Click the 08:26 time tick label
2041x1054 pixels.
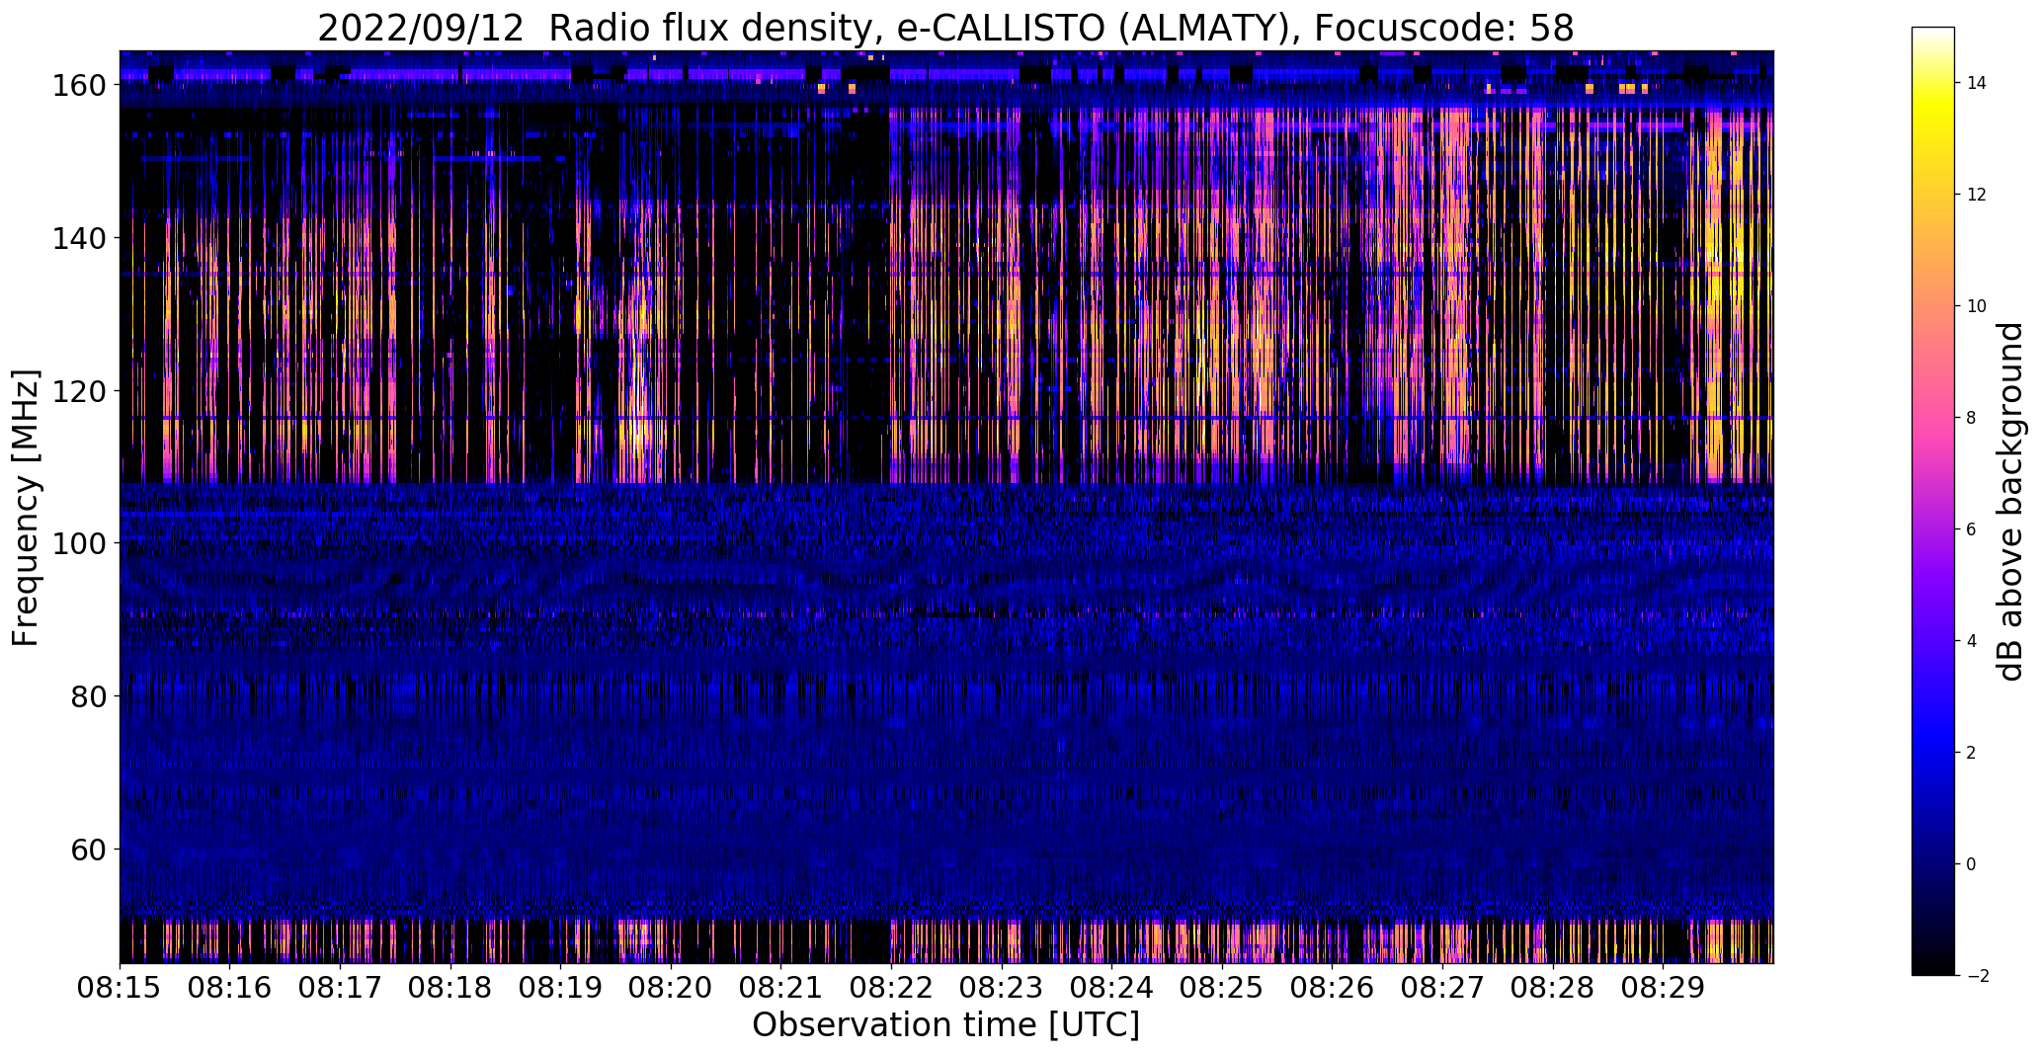coord(1332,987)
